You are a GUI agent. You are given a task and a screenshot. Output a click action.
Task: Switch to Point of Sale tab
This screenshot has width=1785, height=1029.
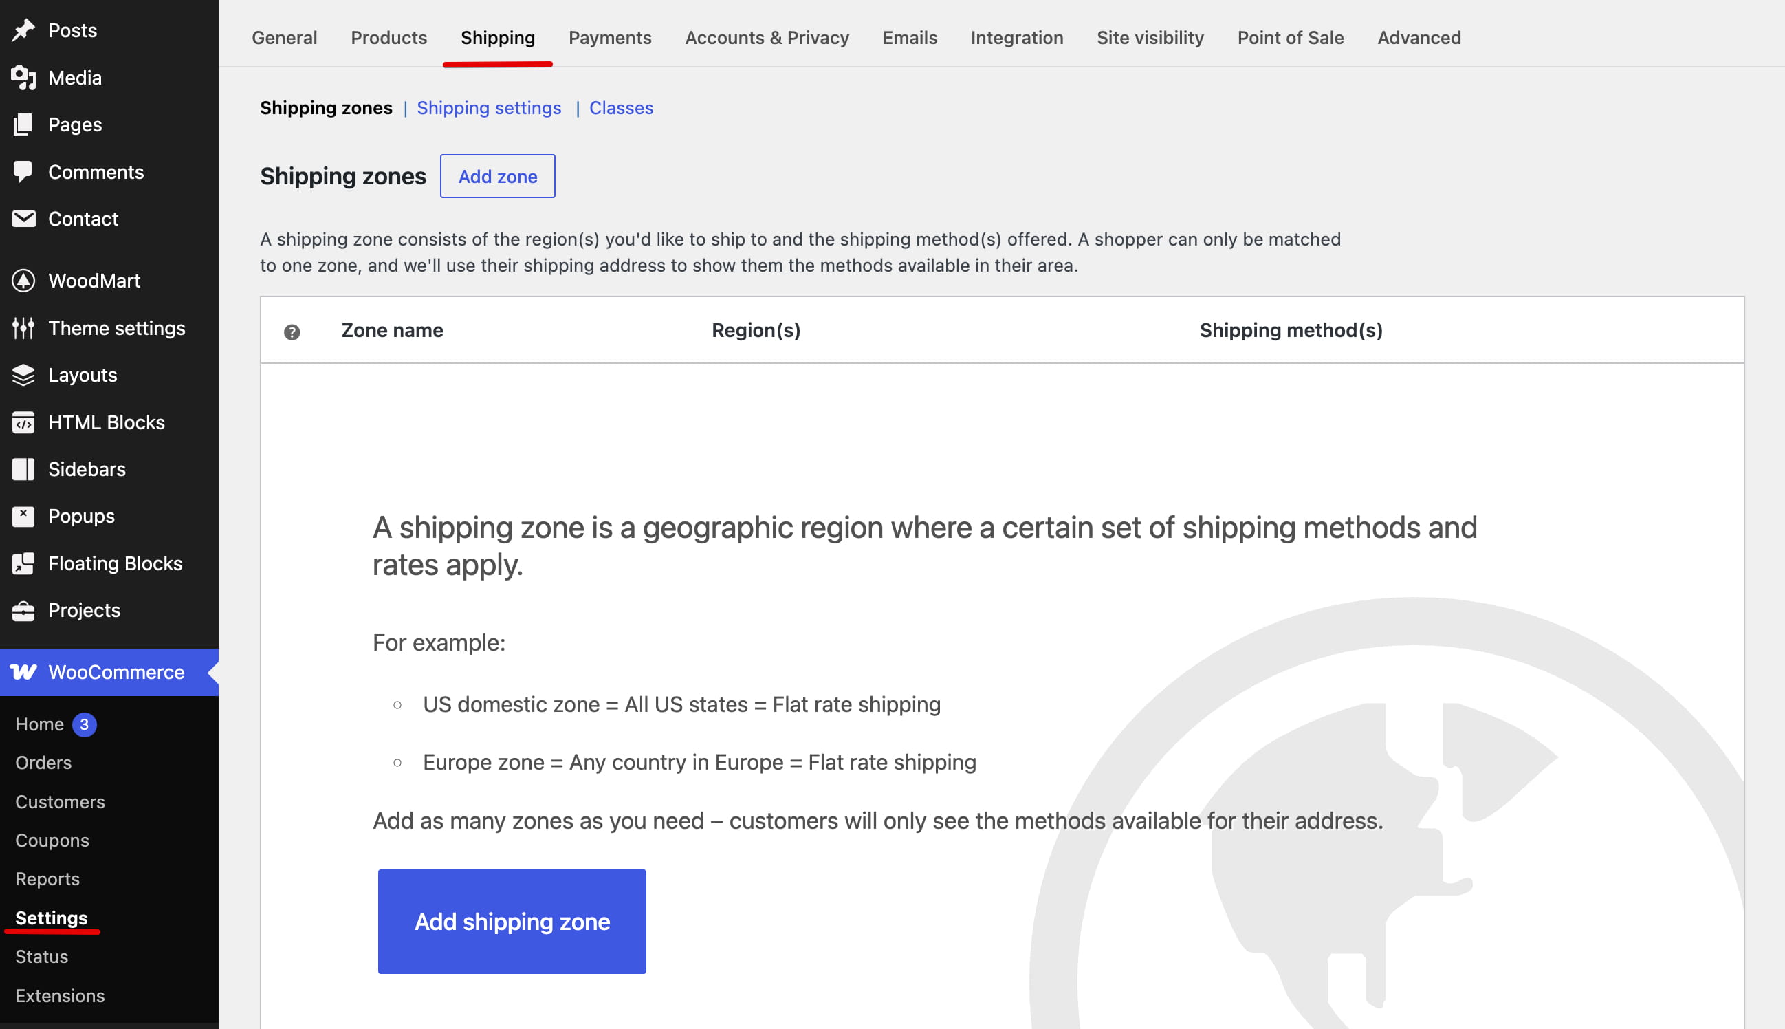[x=1291, y=37]
